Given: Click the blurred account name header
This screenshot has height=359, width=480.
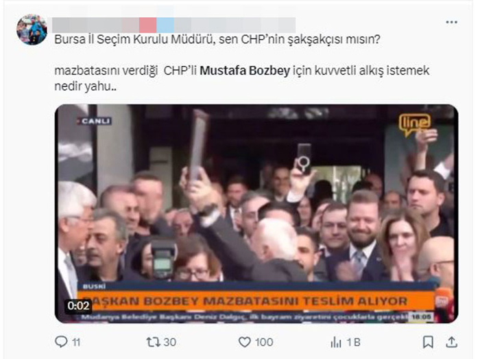Looking at the screenshot, I should click(173, 25).
